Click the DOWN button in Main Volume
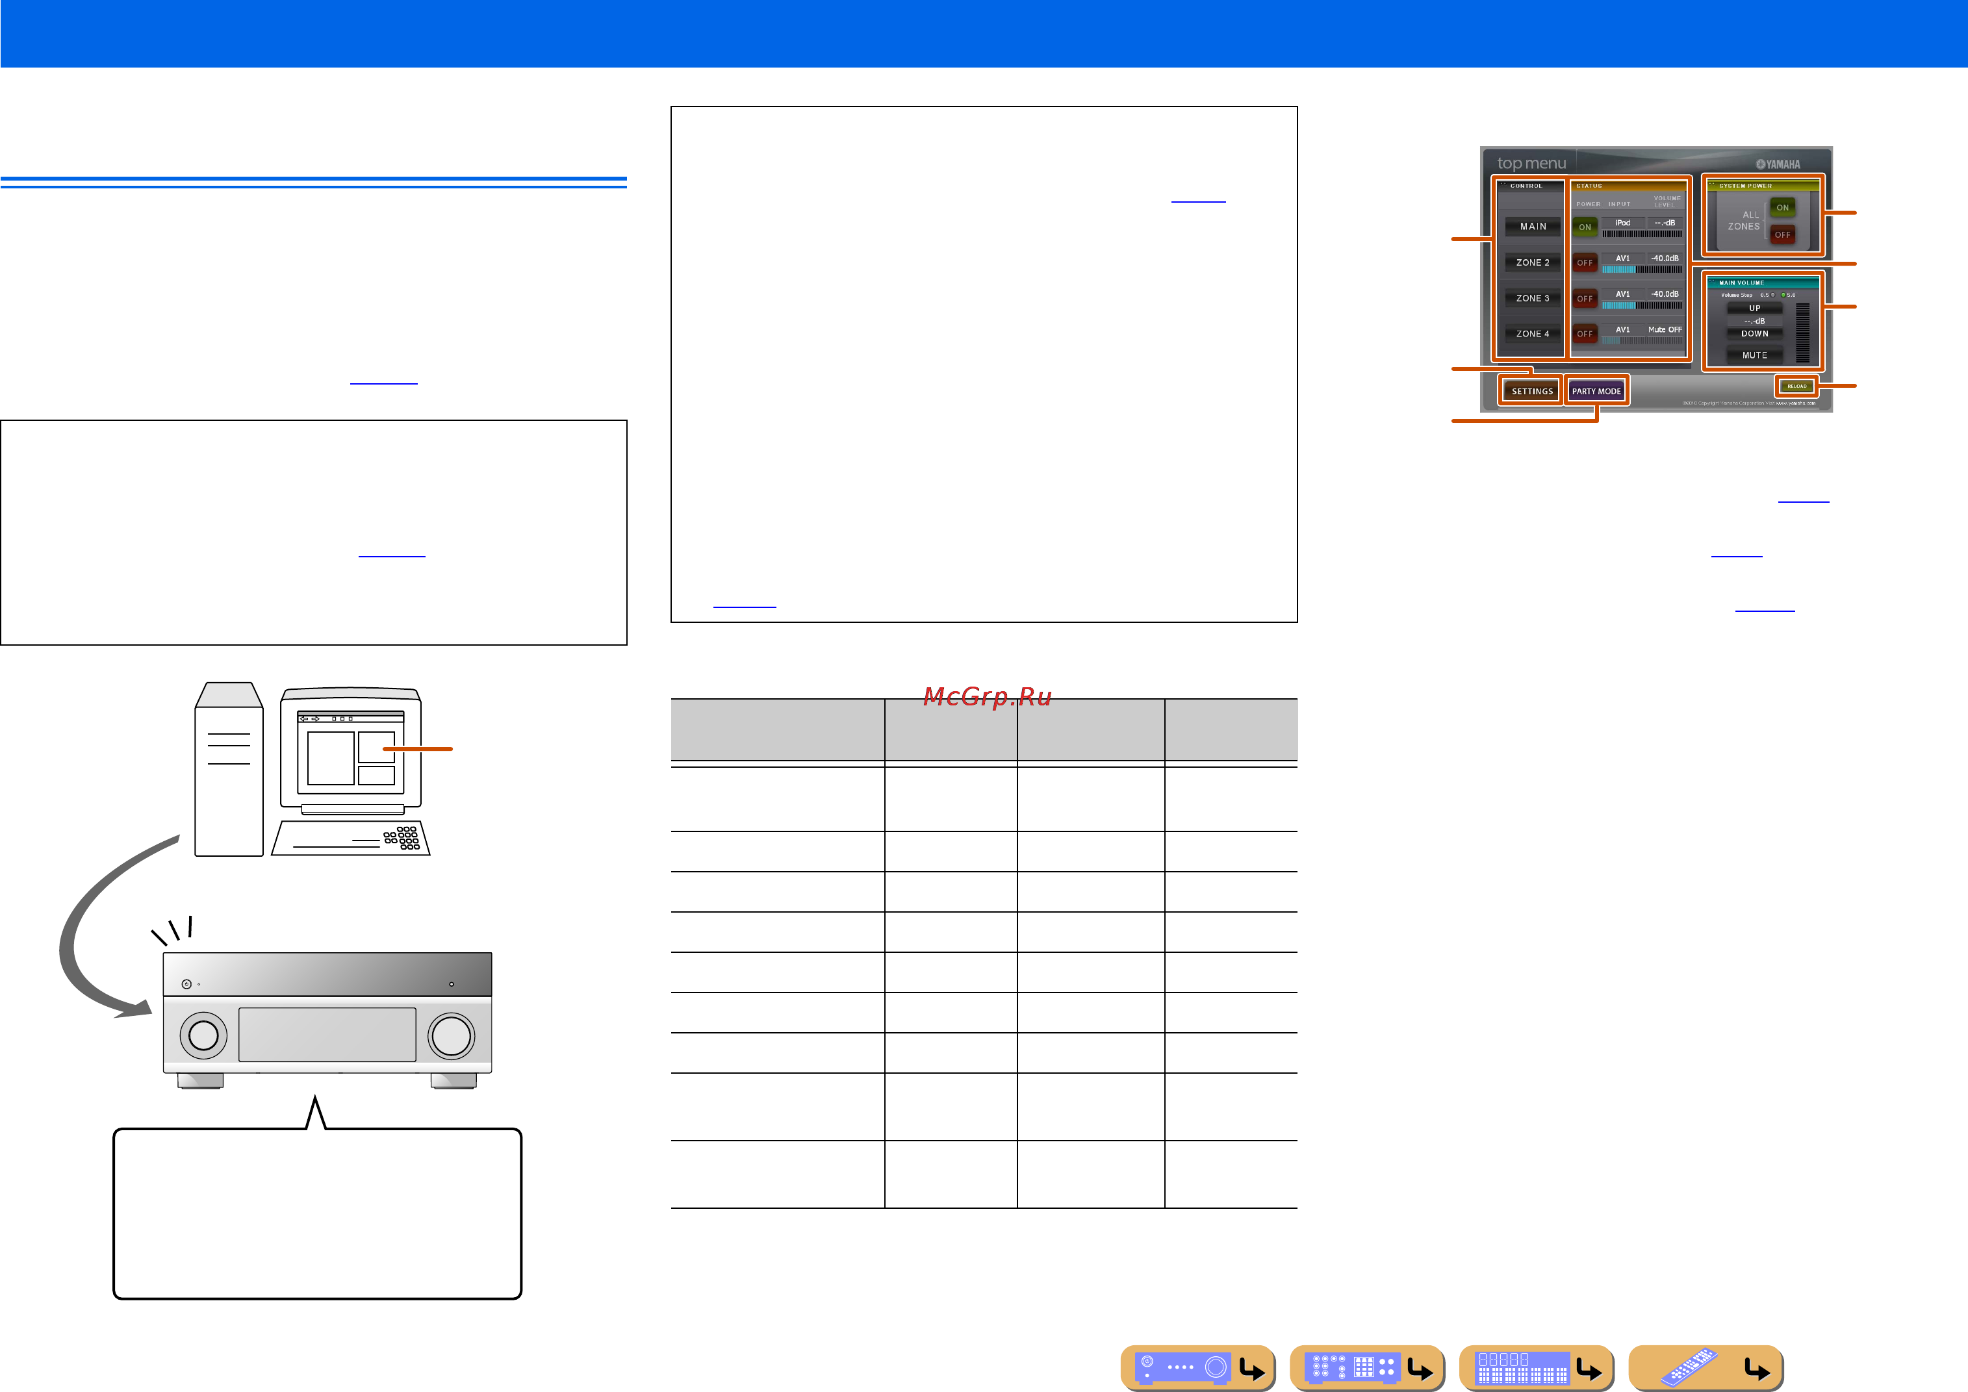The width and height of the screenshot is (1968, 1392). coord(1755,333)
